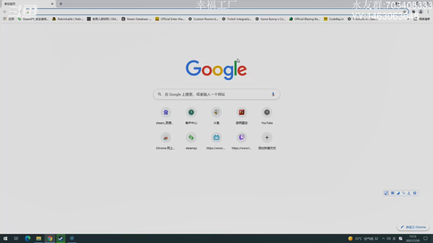Open the steam_百度 shortcut tile

pyautogui.click(x=166, y=116)
